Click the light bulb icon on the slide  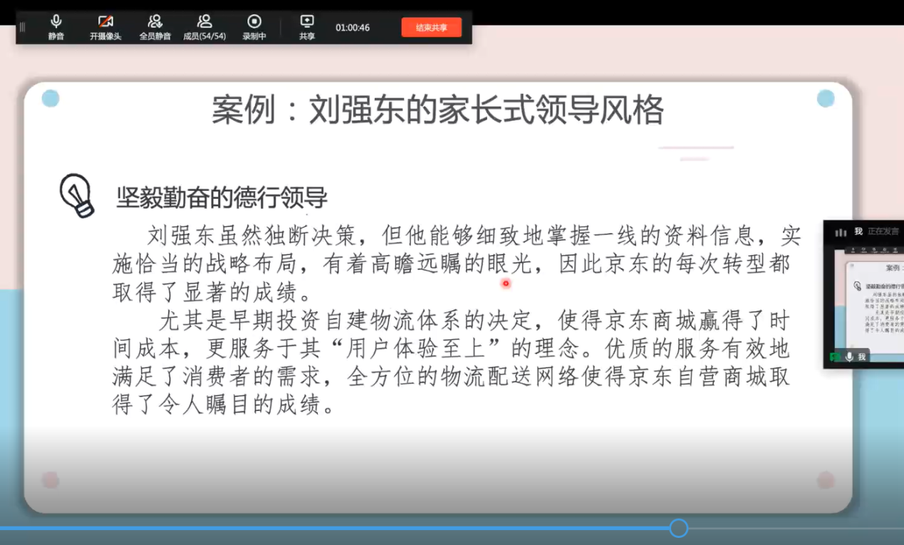(x=76, y=194)
